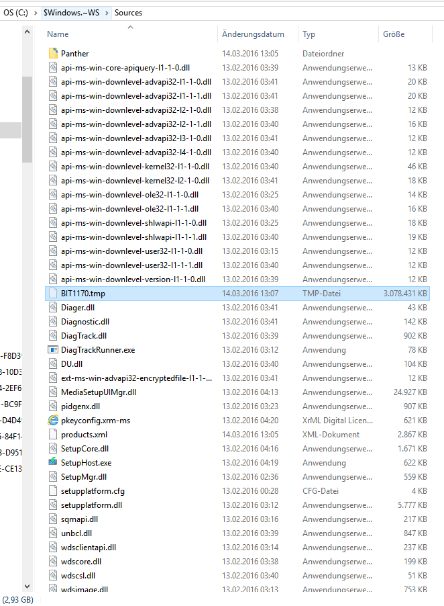The width and height of the screenshot is (444, 606).
Task: Click the 3.078.431 KB size of BIT1170.tmp
Action: coord(405,294)
